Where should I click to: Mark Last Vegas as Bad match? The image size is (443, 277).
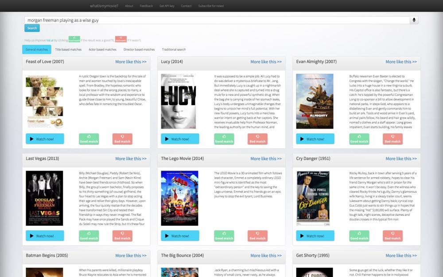[x=122, y=236]
